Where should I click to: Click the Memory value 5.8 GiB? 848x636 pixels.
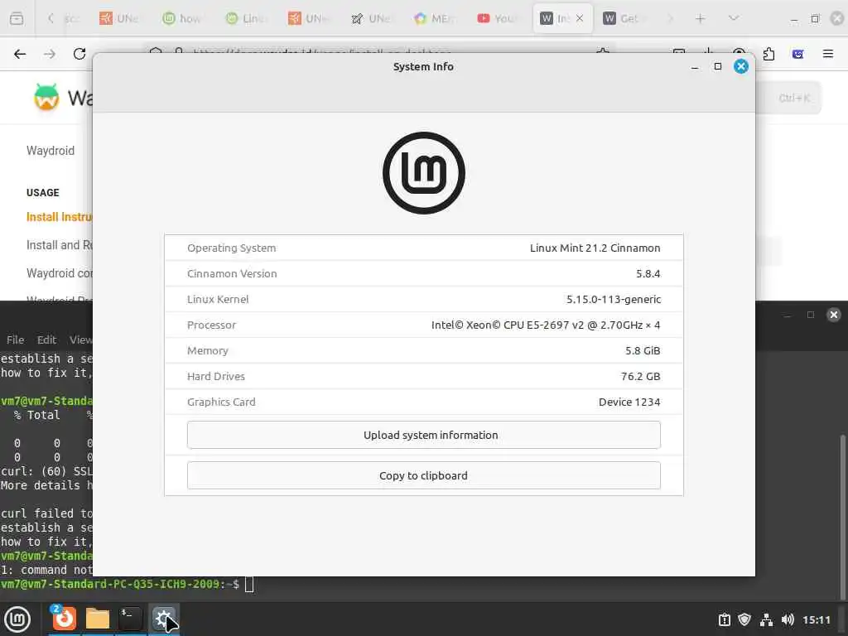[x=643, y=350]
